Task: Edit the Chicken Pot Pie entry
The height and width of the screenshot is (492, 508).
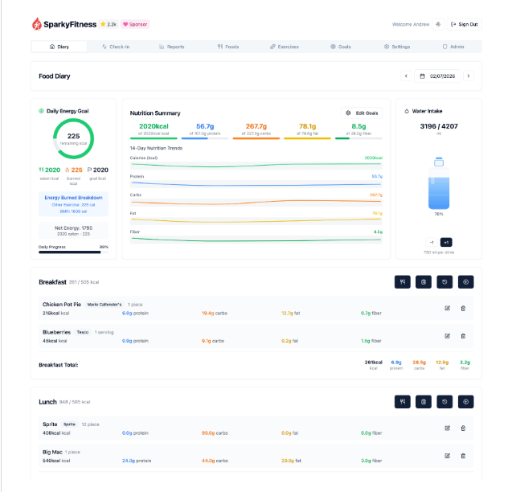Action: pos(448,308)
